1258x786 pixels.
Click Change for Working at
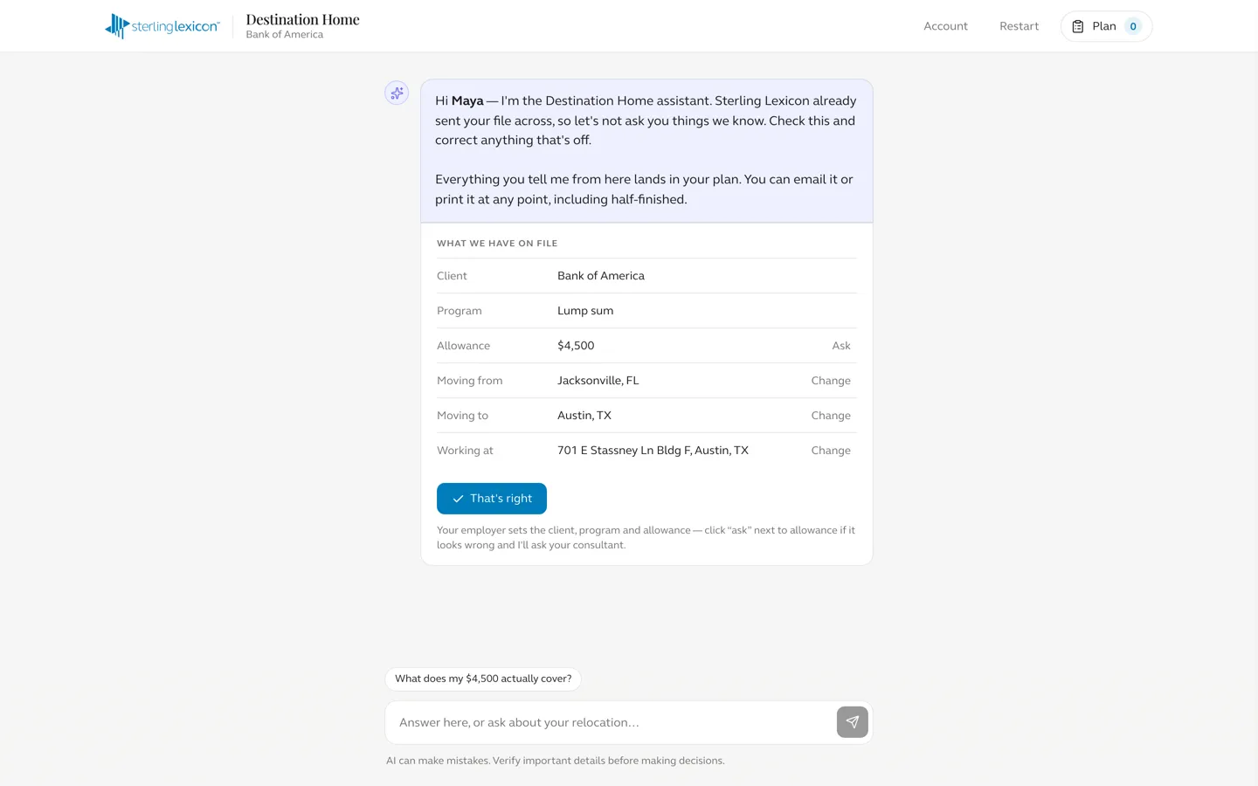point(831,451)
